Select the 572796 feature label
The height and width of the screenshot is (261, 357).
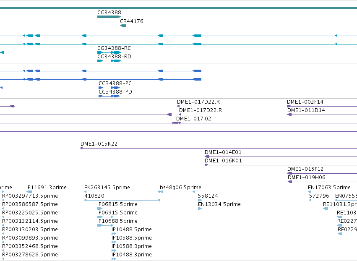319,196
